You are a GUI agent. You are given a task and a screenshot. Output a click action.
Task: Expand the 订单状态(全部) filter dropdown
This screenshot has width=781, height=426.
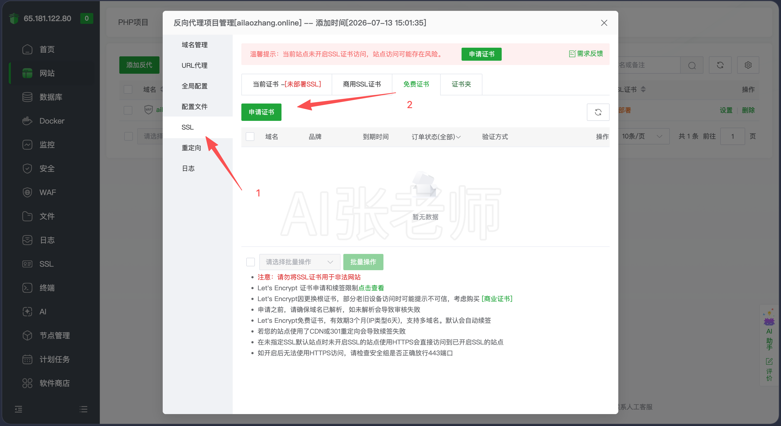pyautogui.click(x=436, y=137)
